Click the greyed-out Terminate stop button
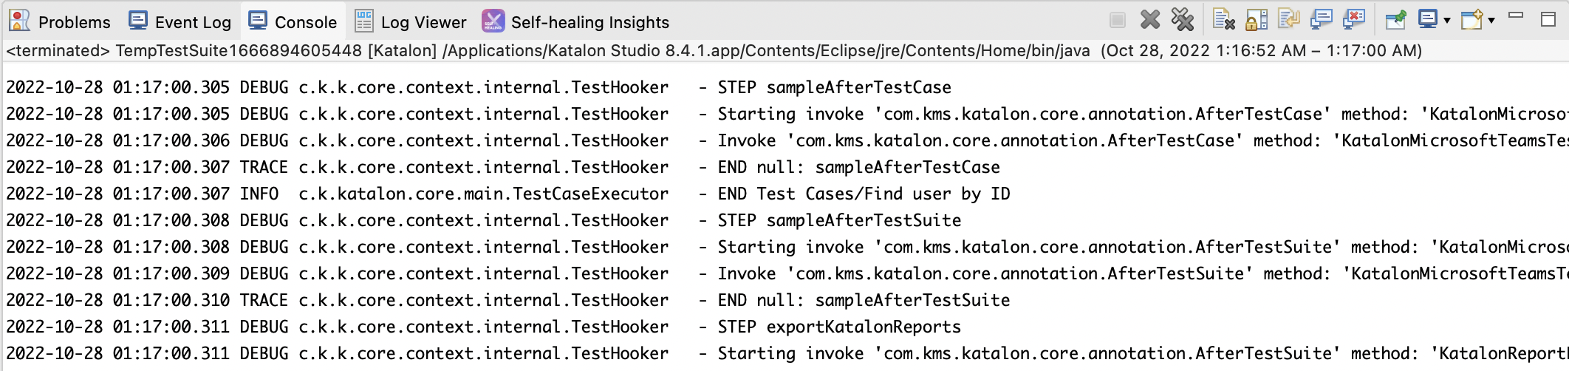Screen dimensions: 1569x371 [x=1118, y=20]
